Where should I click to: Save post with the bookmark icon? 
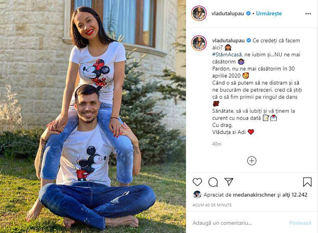[307, 182]
